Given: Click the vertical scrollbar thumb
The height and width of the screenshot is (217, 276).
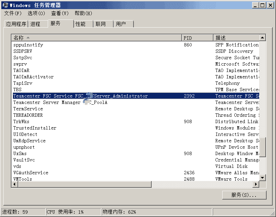Looking at the screenshot, I should (x=263, y=147).
